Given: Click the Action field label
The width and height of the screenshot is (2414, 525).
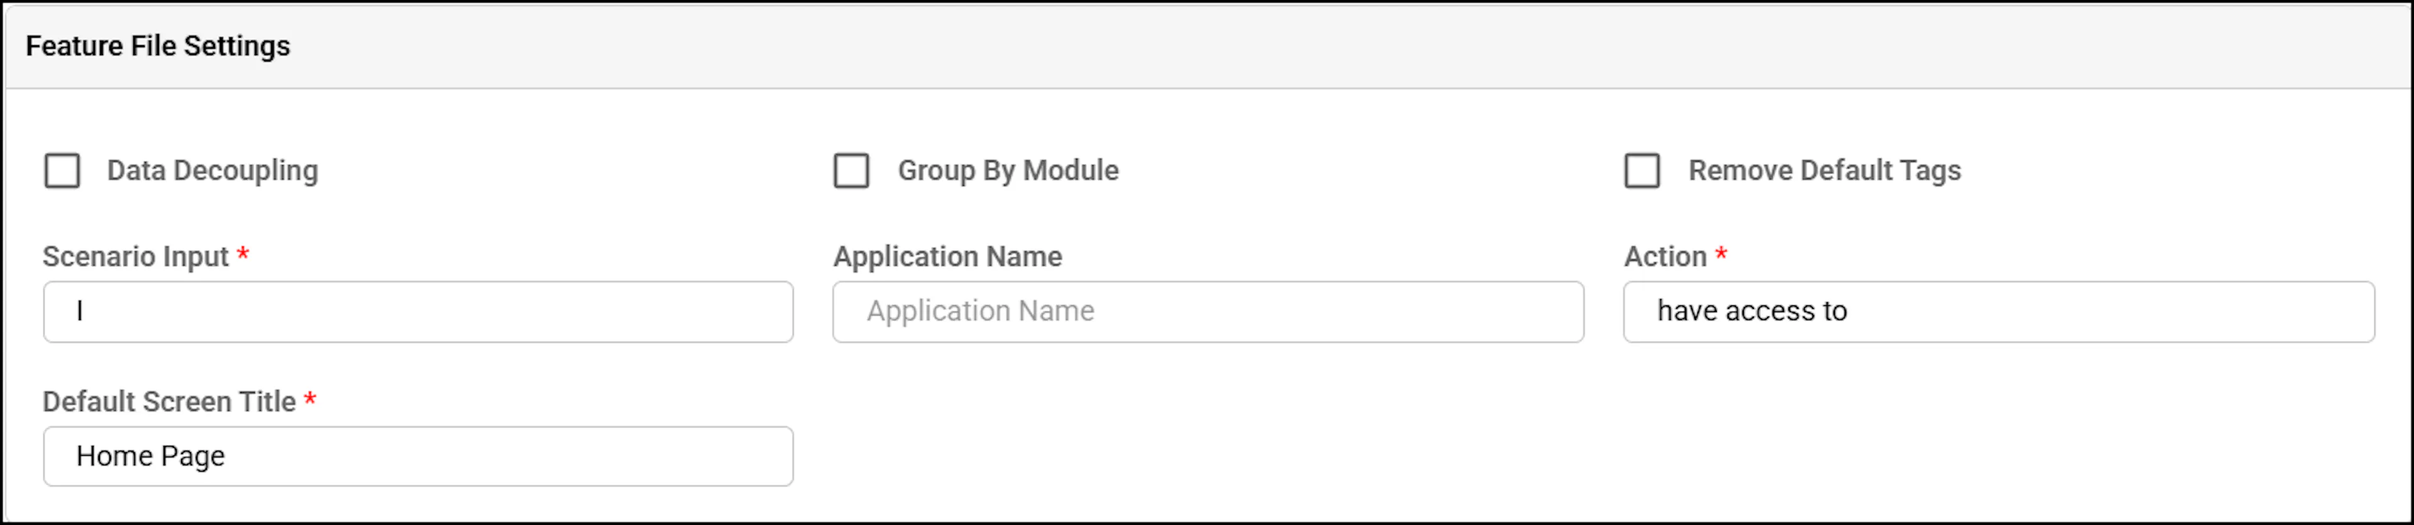Looking at the screenshot, I should click(1665, 256).
